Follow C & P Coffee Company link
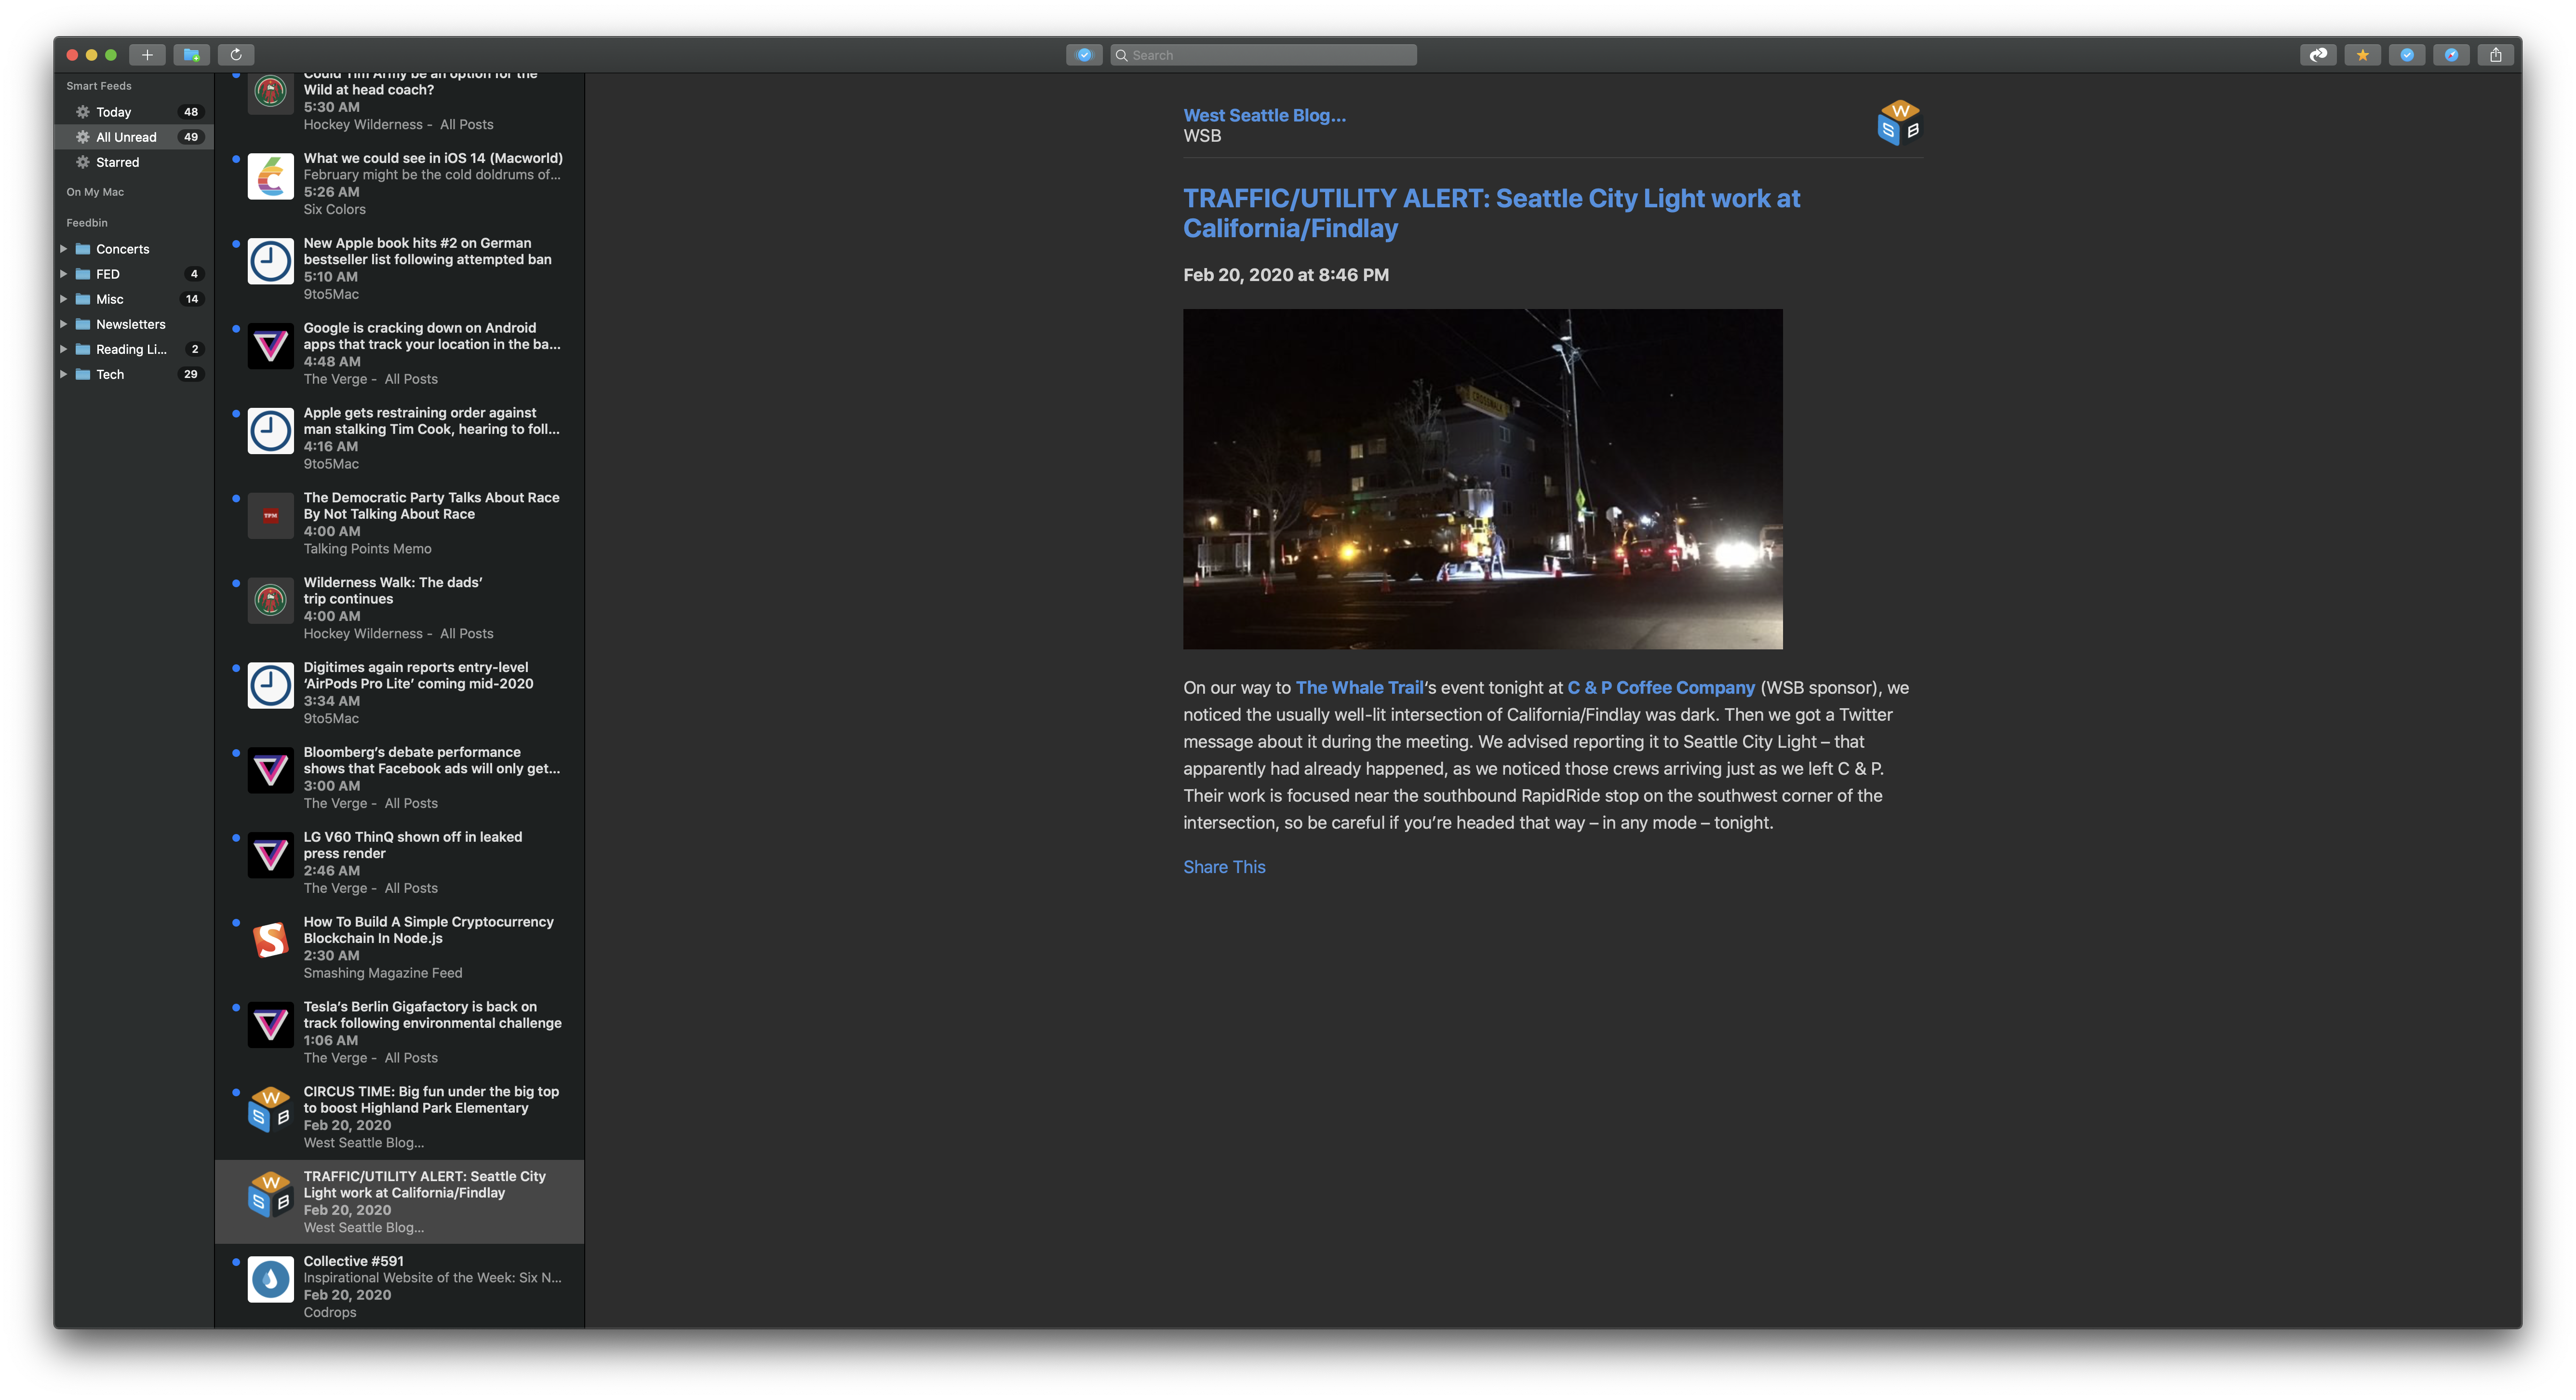Screen dimensions: 2576x1400 click(x=1661, y=688)
